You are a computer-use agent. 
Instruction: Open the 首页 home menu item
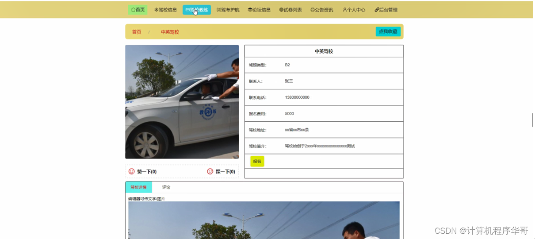click(138, 10)
